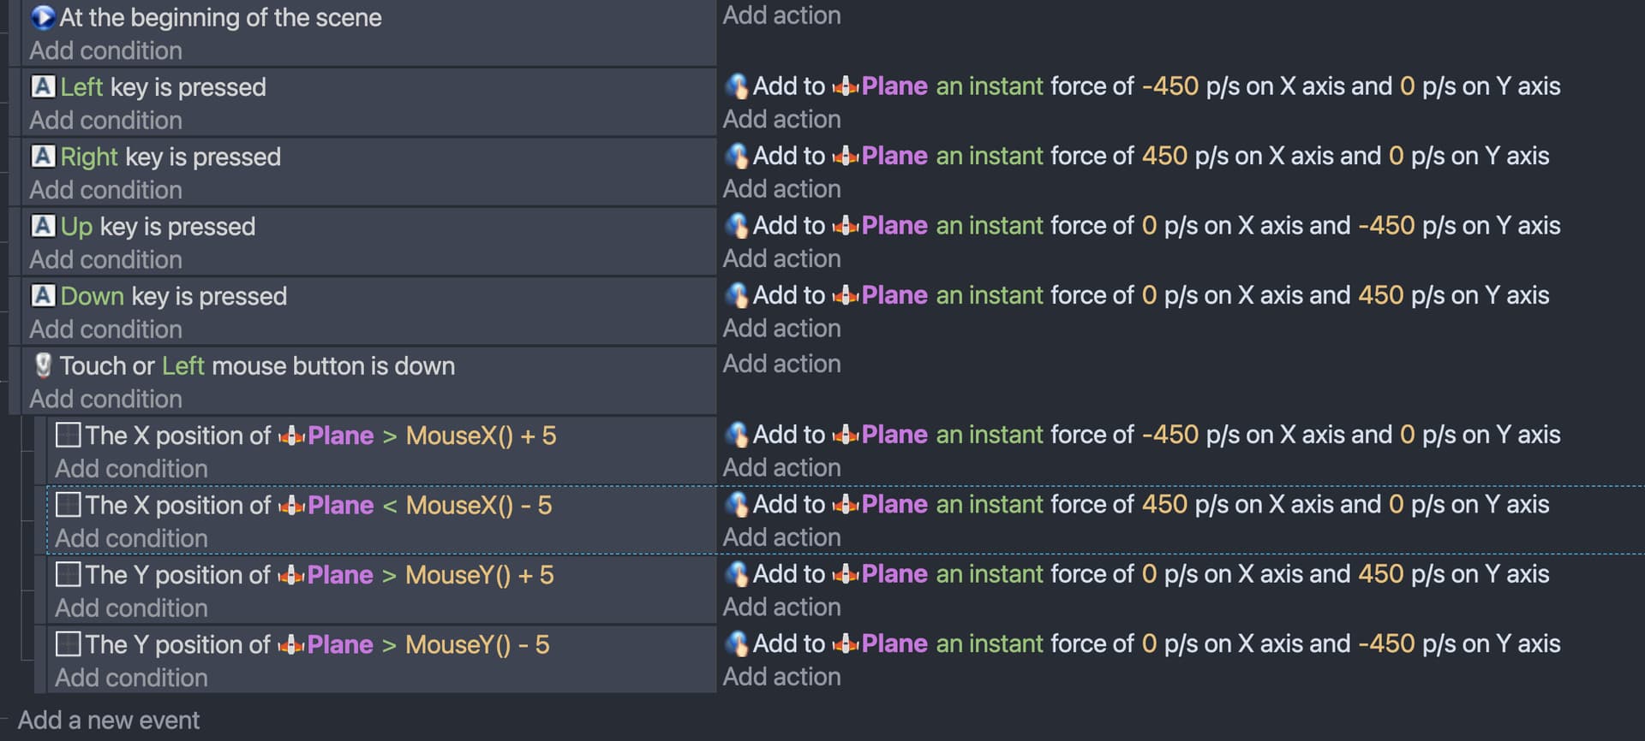Add action to Touch or Left mouse event
Screen dimensions: 1645x741
tap(781, 364)
